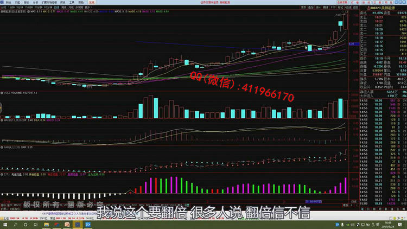Click the SAR panel indicator icon
This screenshot has width=407, height=229.
point(2,147)
